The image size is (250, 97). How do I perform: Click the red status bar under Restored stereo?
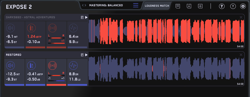click(56, 85)
